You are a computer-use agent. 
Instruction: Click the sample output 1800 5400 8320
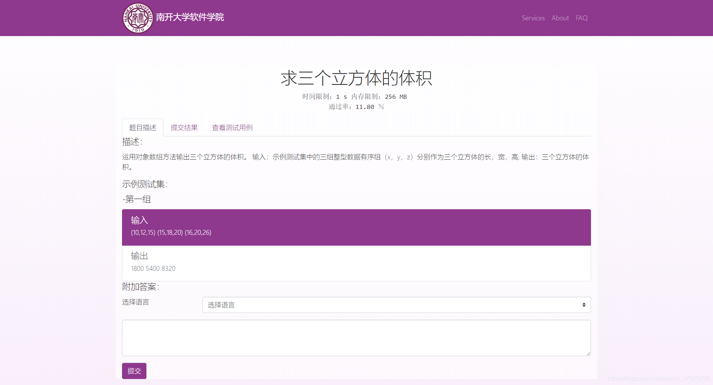point(153,269)
